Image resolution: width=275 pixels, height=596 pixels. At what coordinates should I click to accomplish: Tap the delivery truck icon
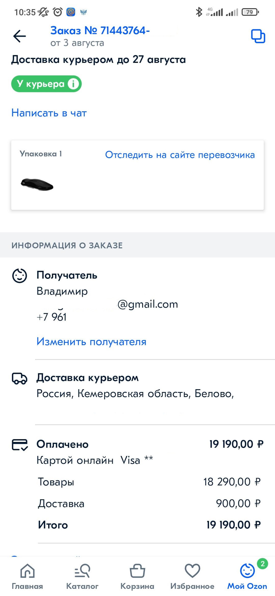click(20, 378)
